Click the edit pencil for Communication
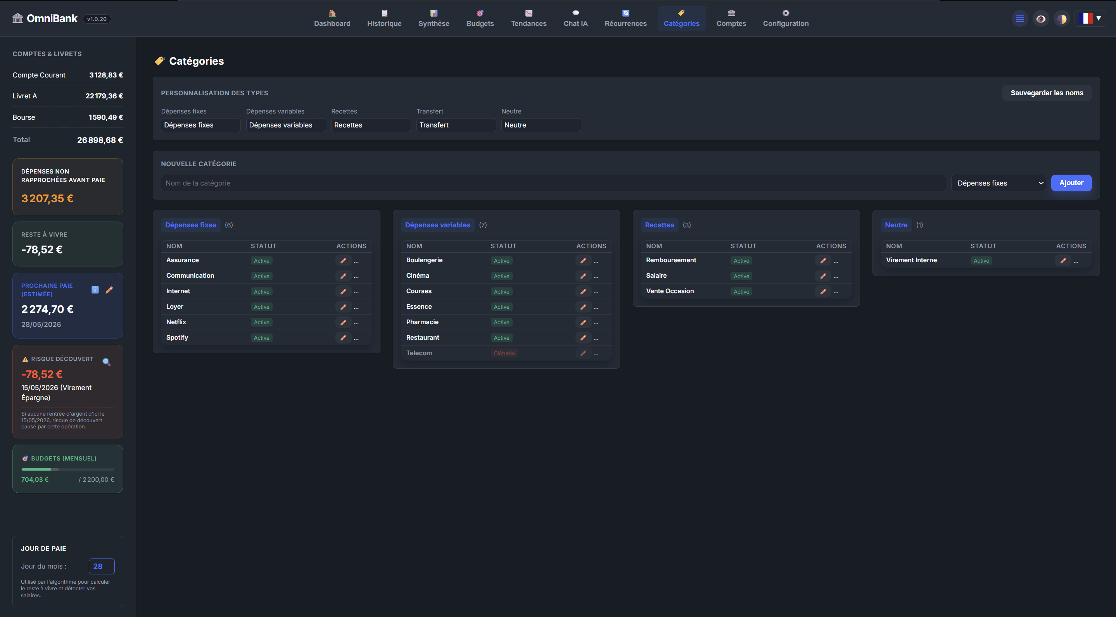The image size is (1116, 617). tap(343, 276)
